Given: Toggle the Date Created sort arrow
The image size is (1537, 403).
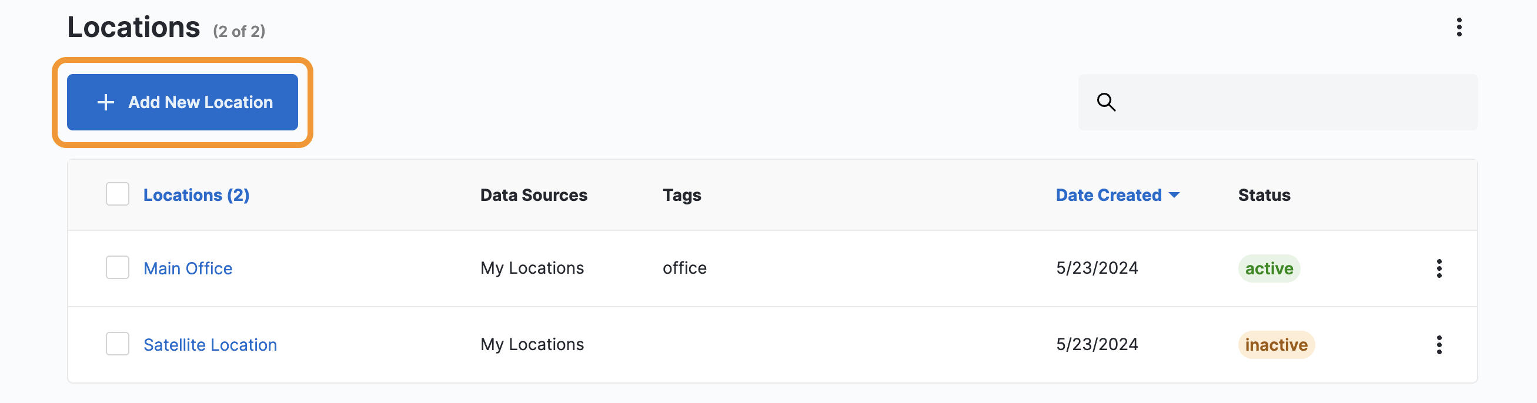Looking at the screenshot, I should [x=1174, y=196].
